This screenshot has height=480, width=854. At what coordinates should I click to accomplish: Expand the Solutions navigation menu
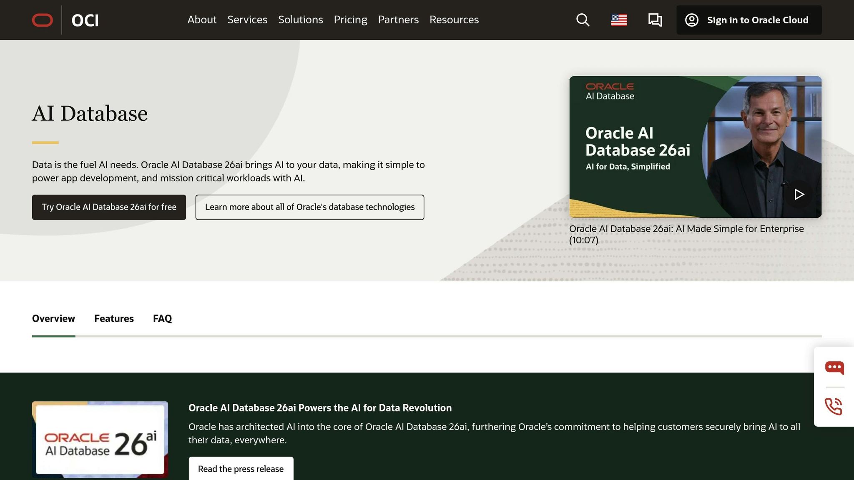300,20
